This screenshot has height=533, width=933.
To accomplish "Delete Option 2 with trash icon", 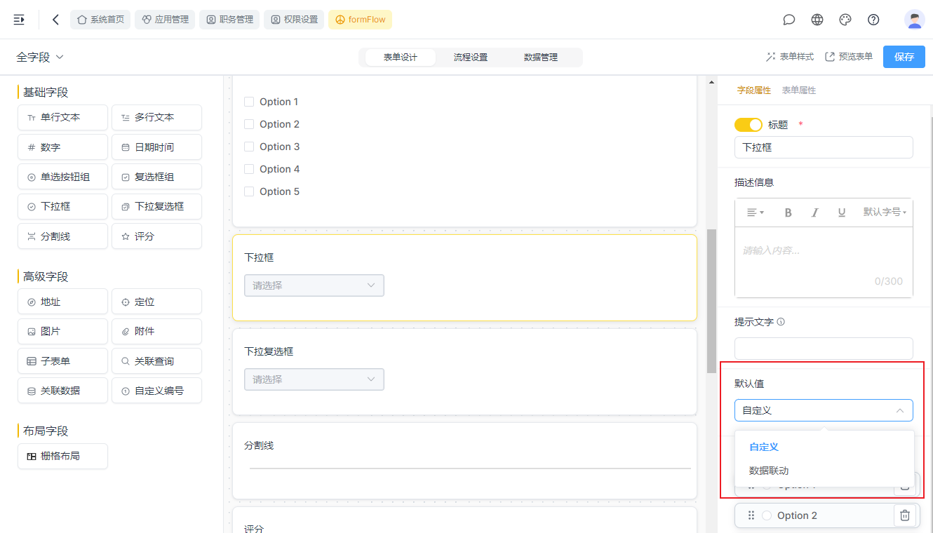I will point(905,515).
